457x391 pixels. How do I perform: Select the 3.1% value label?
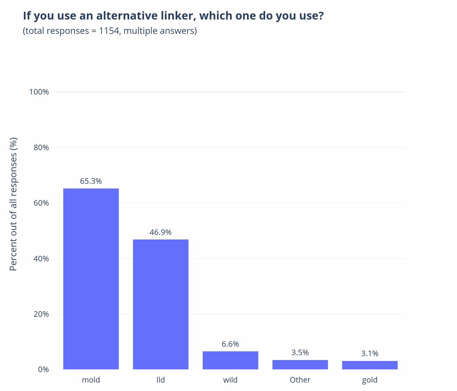coord(370,354)
